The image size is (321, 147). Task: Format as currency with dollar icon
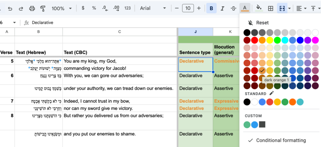[x=83, y=8]
